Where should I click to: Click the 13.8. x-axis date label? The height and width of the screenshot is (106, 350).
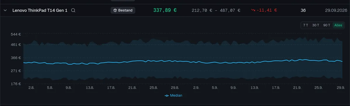click(90, 87)
